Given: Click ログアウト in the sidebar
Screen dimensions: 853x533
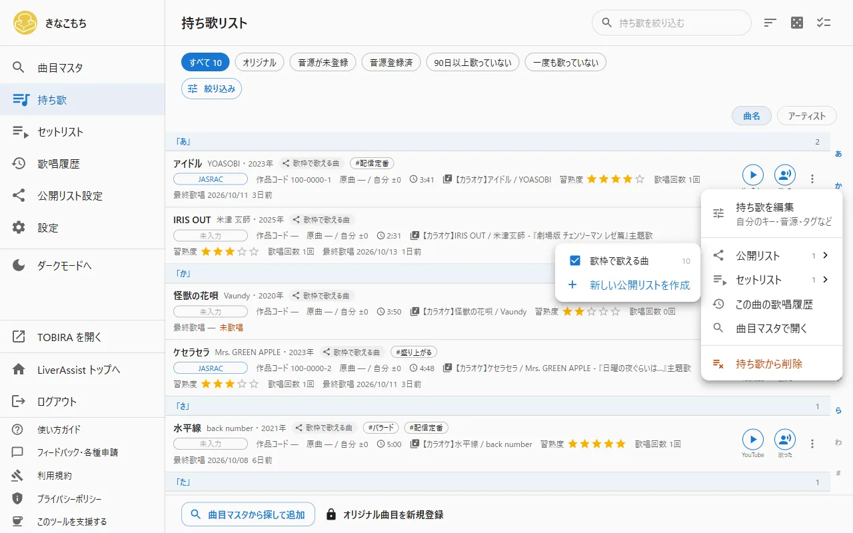Looking at the screenshot, I should (83, 401).
